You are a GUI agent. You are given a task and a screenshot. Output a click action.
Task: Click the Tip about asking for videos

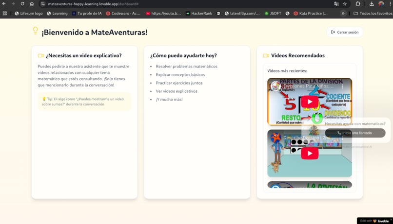pos(84,102)
